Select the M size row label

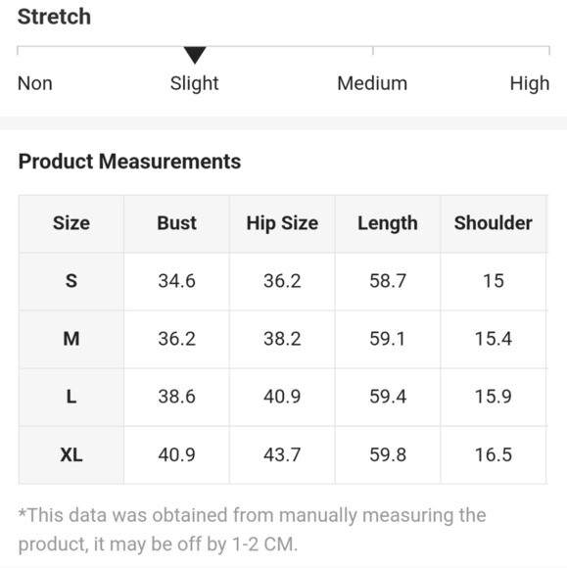point(71,339)
